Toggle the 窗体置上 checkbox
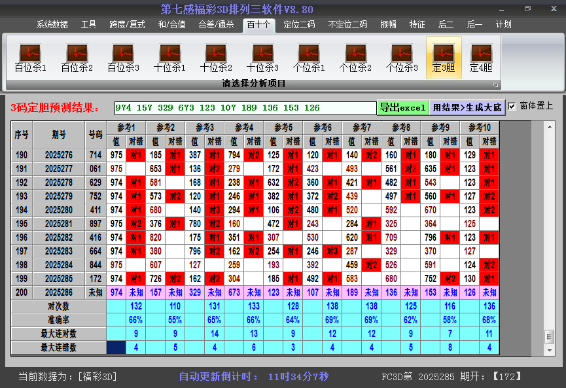 (x=512, y=107)
